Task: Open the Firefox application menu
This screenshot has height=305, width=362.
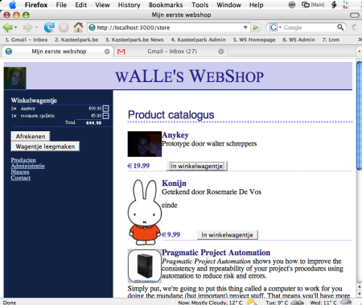Action: [36, 5]
